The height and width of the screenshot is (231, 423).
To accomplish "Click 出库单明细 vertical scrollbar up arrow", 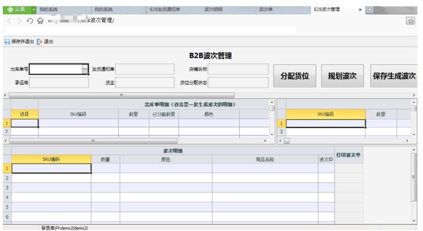I will coord(272,102).
